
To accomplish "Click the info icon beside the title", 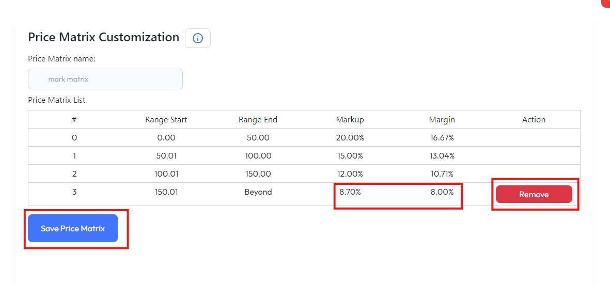I will coord(198,38).
